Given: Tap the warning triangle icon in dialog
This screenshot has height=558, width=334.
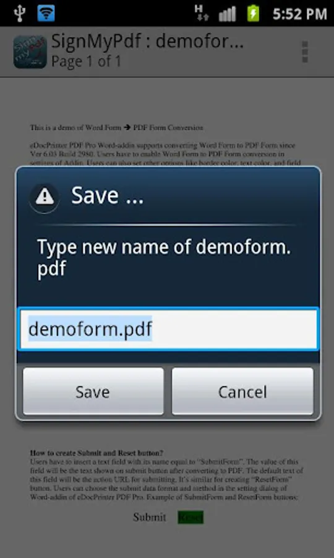Looking at the screenshot, I should click(x=45, y=197).
